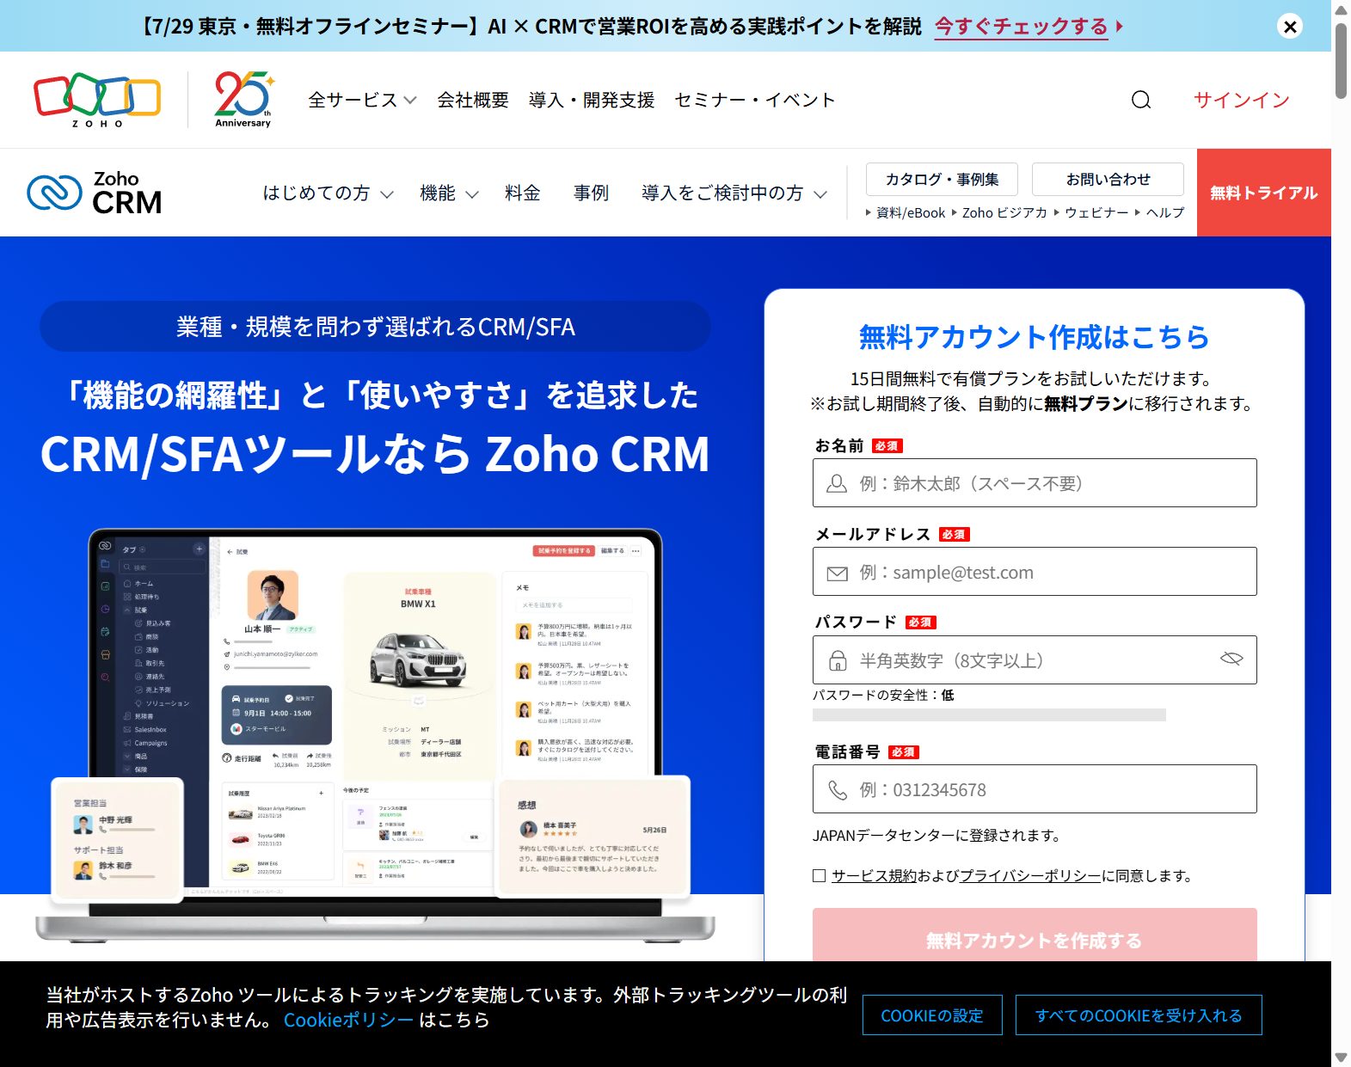Click the page vertical scrollbar thumb
Viewport: 1351px width, 1067px height.
click(1341, 62)
